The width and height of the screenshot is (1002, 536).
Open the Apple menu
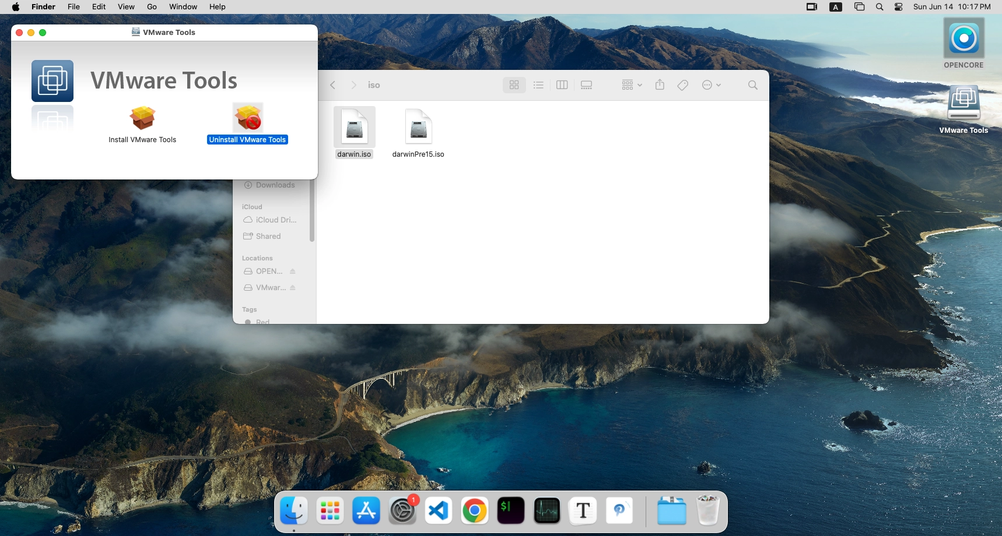click(16, 7)
